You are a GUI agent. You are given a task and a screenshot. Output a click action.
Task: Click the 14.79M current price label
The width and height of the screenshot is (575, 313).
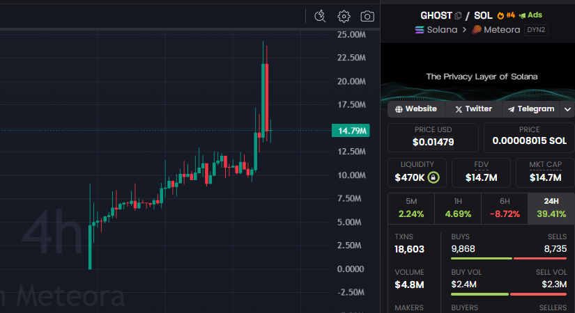(x=351, y=131)
